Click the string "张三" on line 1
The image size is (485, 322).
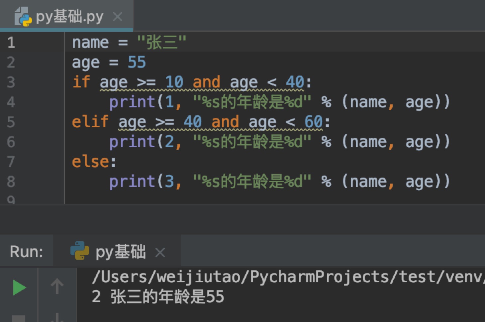coord(162,42)
